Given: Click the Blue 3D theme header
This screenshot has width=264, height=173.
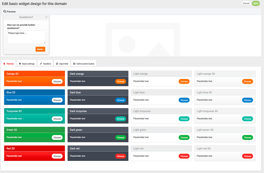Looking at the screenshot, I should coord(35,93).
